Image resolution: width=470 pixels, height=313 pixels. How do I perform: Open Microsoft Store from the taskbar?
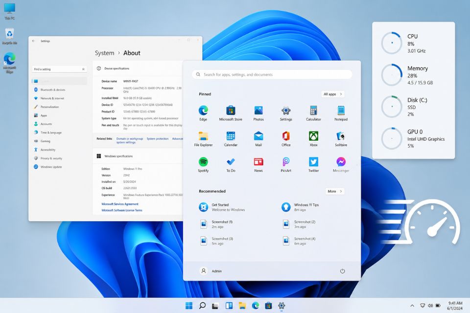tap(269, 306)
